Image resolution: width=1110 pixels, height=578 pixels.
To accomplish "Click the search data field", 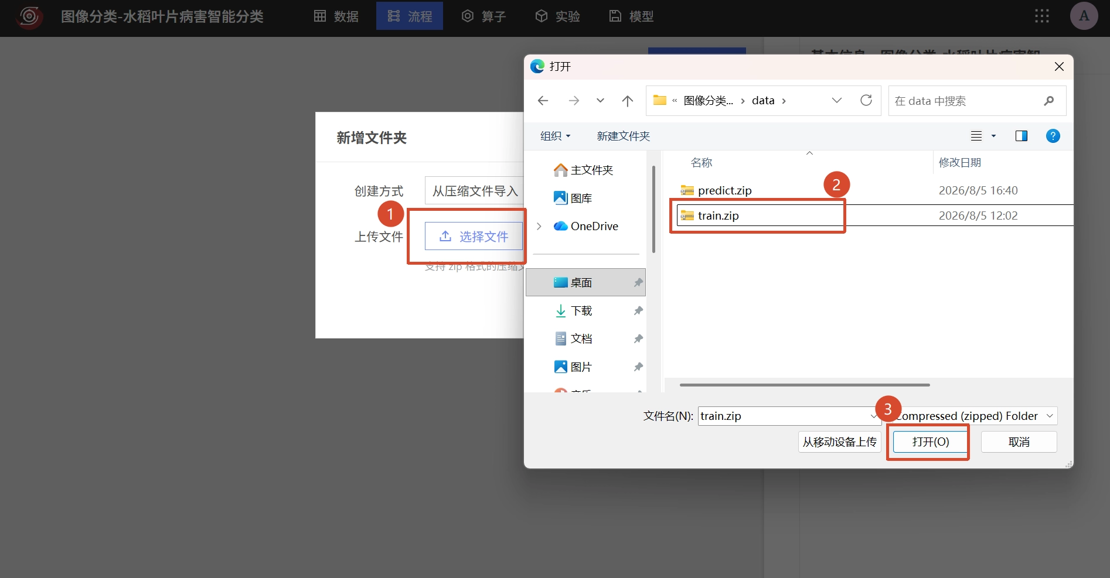I will [977, 101].
